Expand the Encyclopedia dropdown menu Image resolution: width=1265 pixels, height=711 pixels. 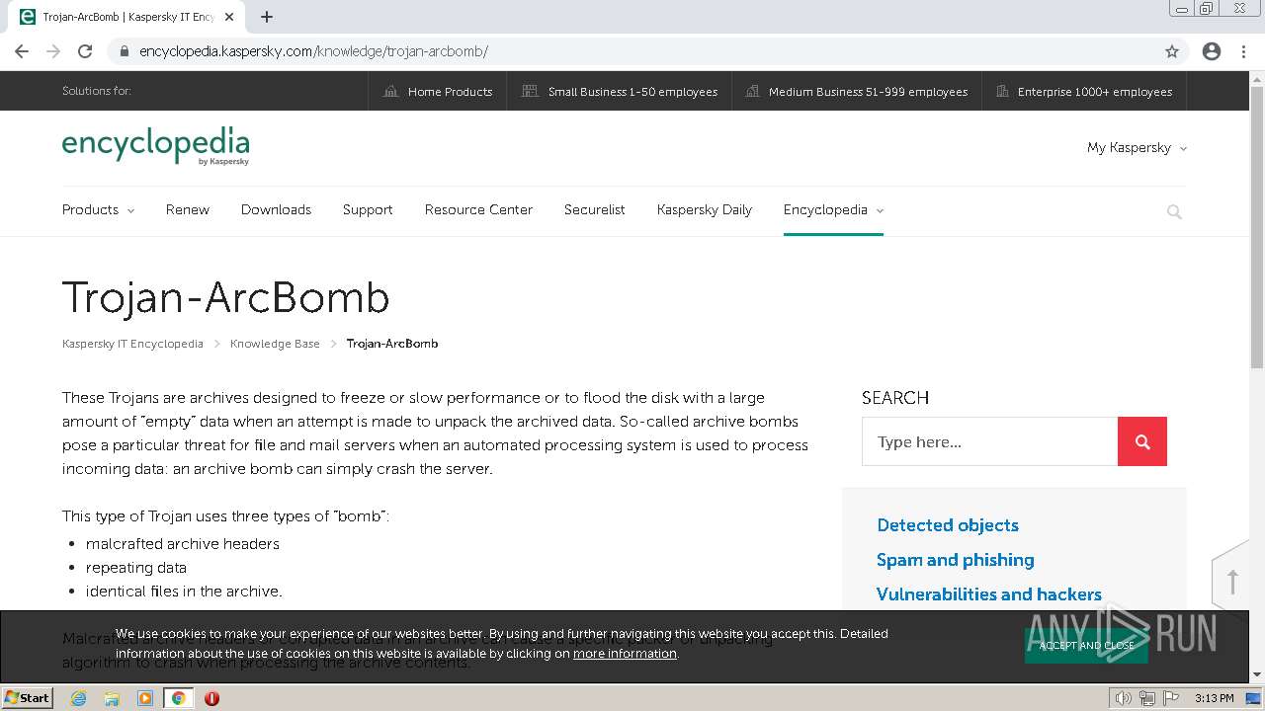tap(833, 209)
